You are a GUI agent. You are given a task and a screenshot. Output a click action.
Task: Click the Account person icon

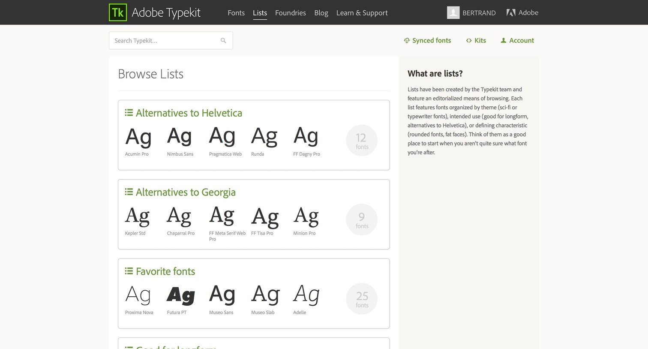[504, 40]
